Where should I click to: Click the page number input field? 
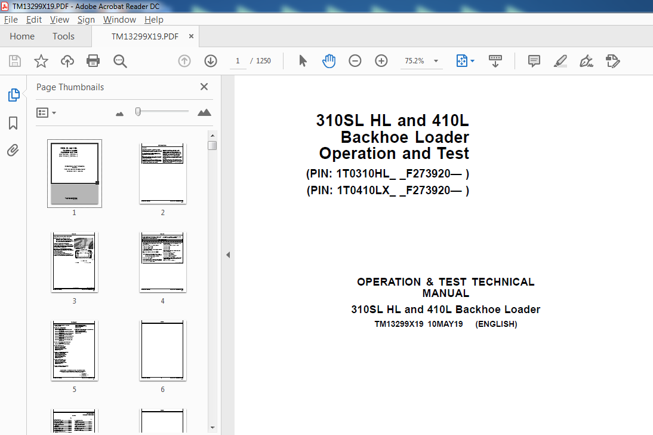(238, 61)
